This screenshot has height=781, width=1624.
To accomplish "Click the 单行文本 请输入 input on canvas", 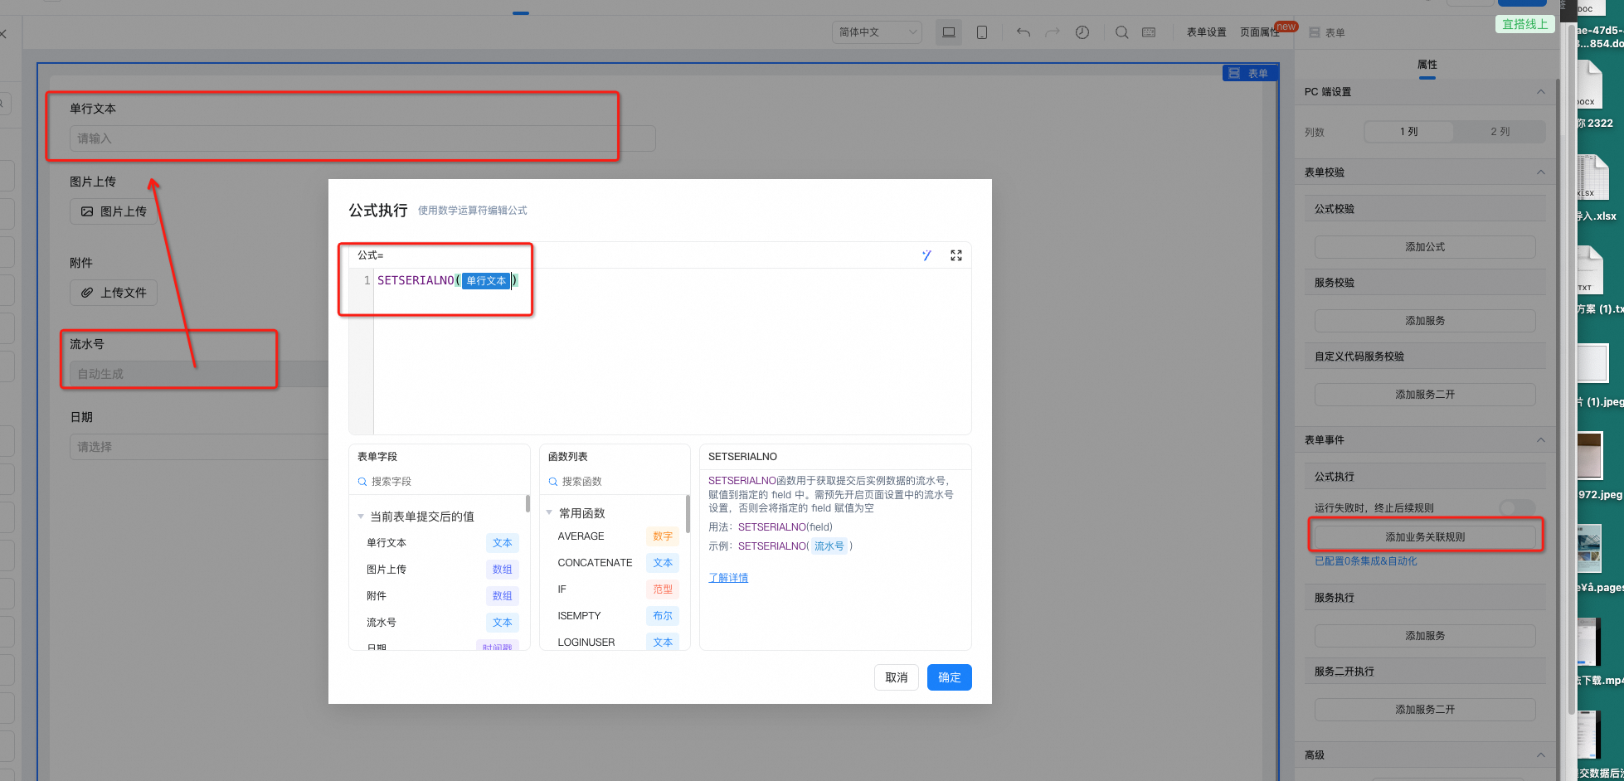I will point(362,138).
